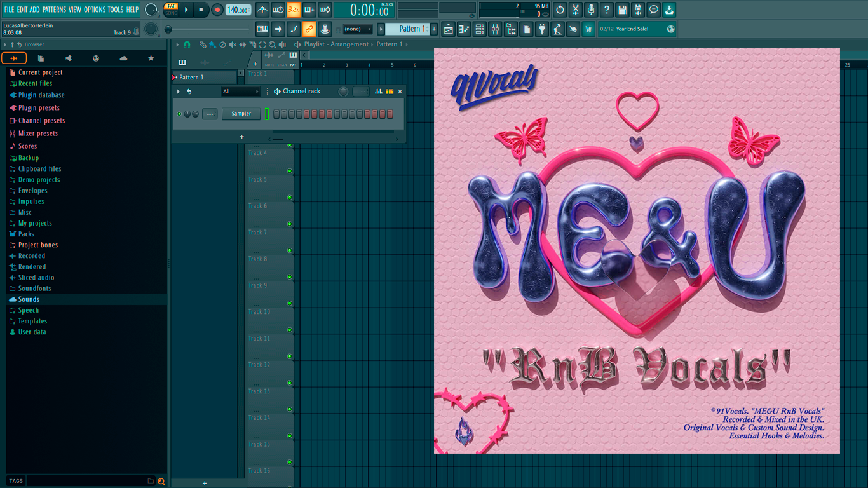
Task: Open help question mark button
Action: pos(607,10)
